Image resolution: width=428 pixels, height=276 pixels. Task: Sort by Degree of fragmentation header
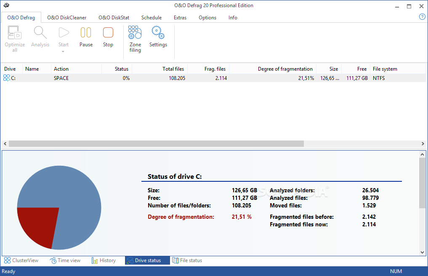point(273,69)
